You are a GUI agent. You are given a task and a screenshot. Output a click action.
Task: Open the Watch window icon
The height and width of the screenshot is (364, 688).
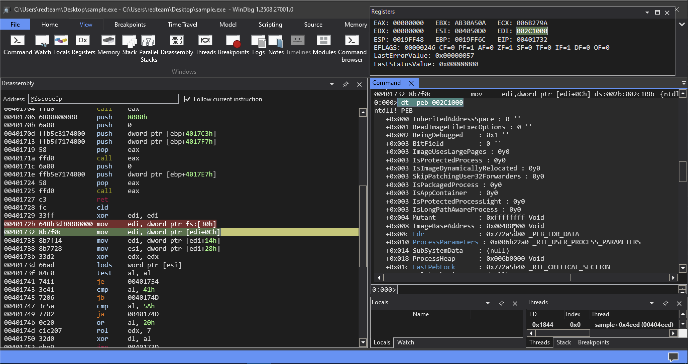[42, 45]
